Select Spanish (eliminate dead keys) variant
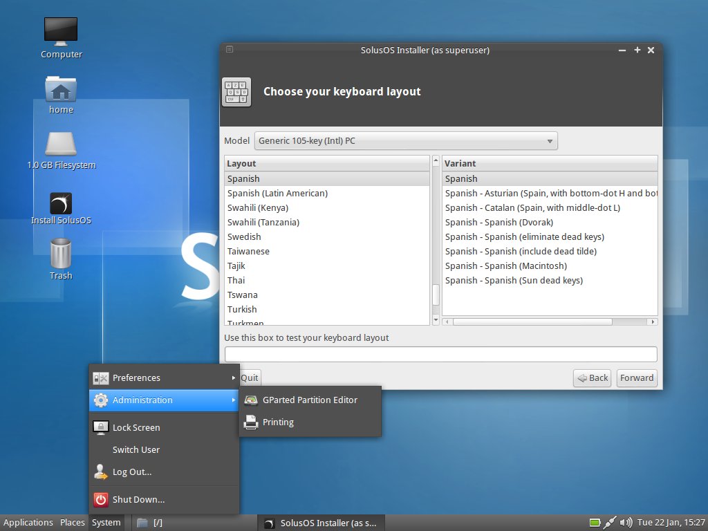This screenshot has width=708, height=531. (550, 236)
